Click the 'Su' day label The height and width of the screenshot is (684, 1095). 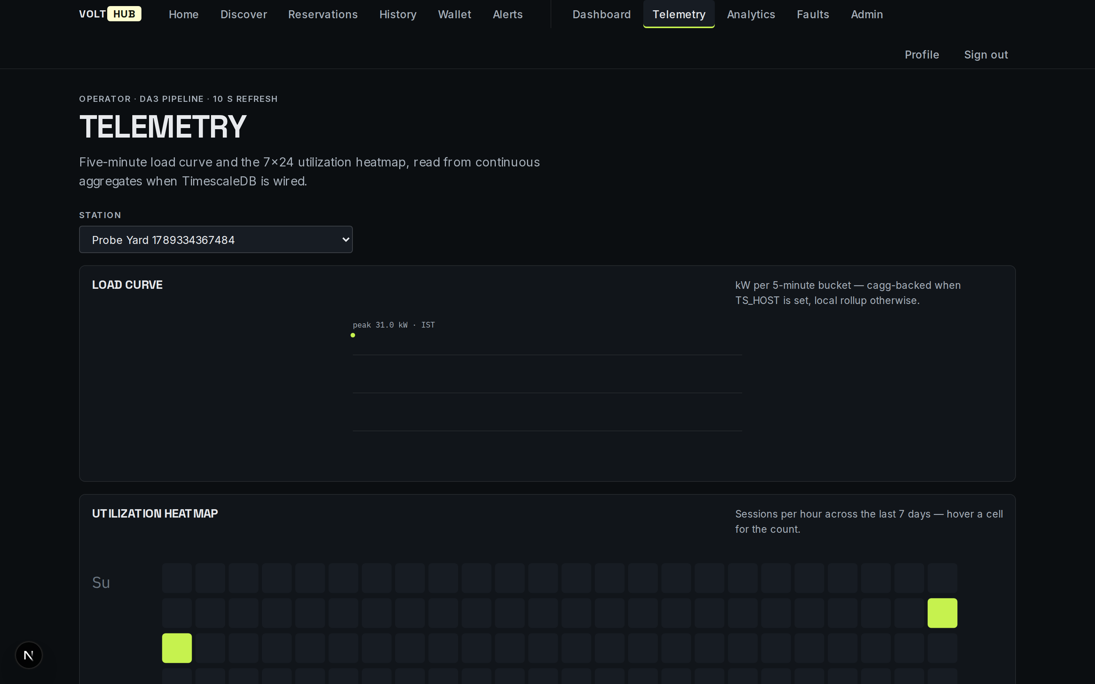[101, 582]
